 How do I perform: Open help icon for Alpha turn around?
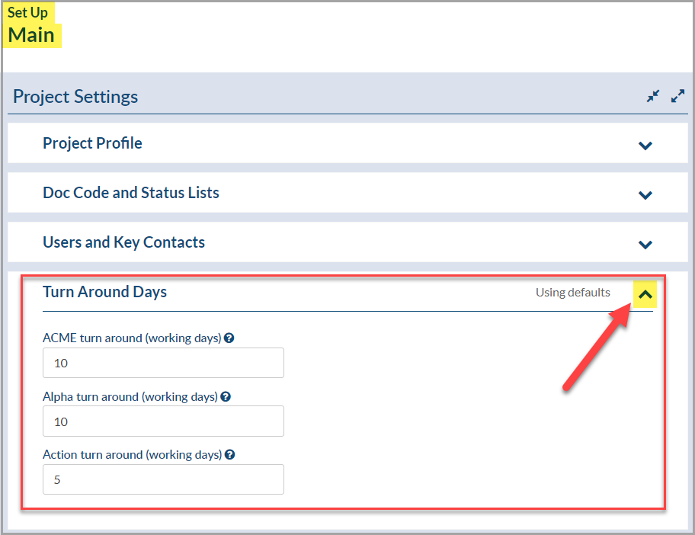tap(226, 397)
